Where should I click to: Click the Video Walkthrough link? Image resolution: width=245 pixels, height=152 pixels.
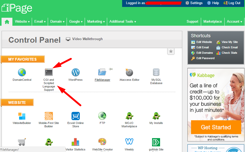coord(84,39)
